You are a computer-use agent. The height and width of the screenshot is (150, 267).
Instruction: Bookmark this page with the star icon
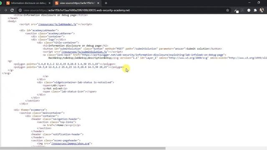tap(227, 10)
